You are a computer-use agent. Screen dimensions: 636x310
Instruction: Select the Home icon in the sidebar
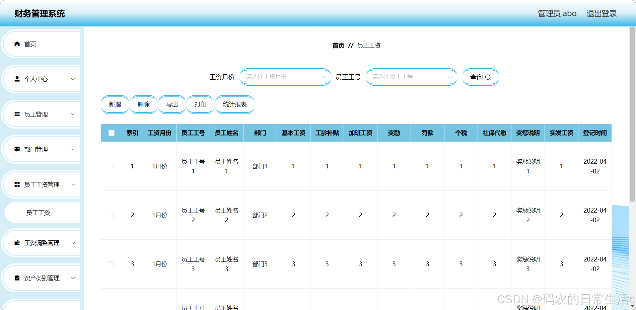click(x=17, y=44)
